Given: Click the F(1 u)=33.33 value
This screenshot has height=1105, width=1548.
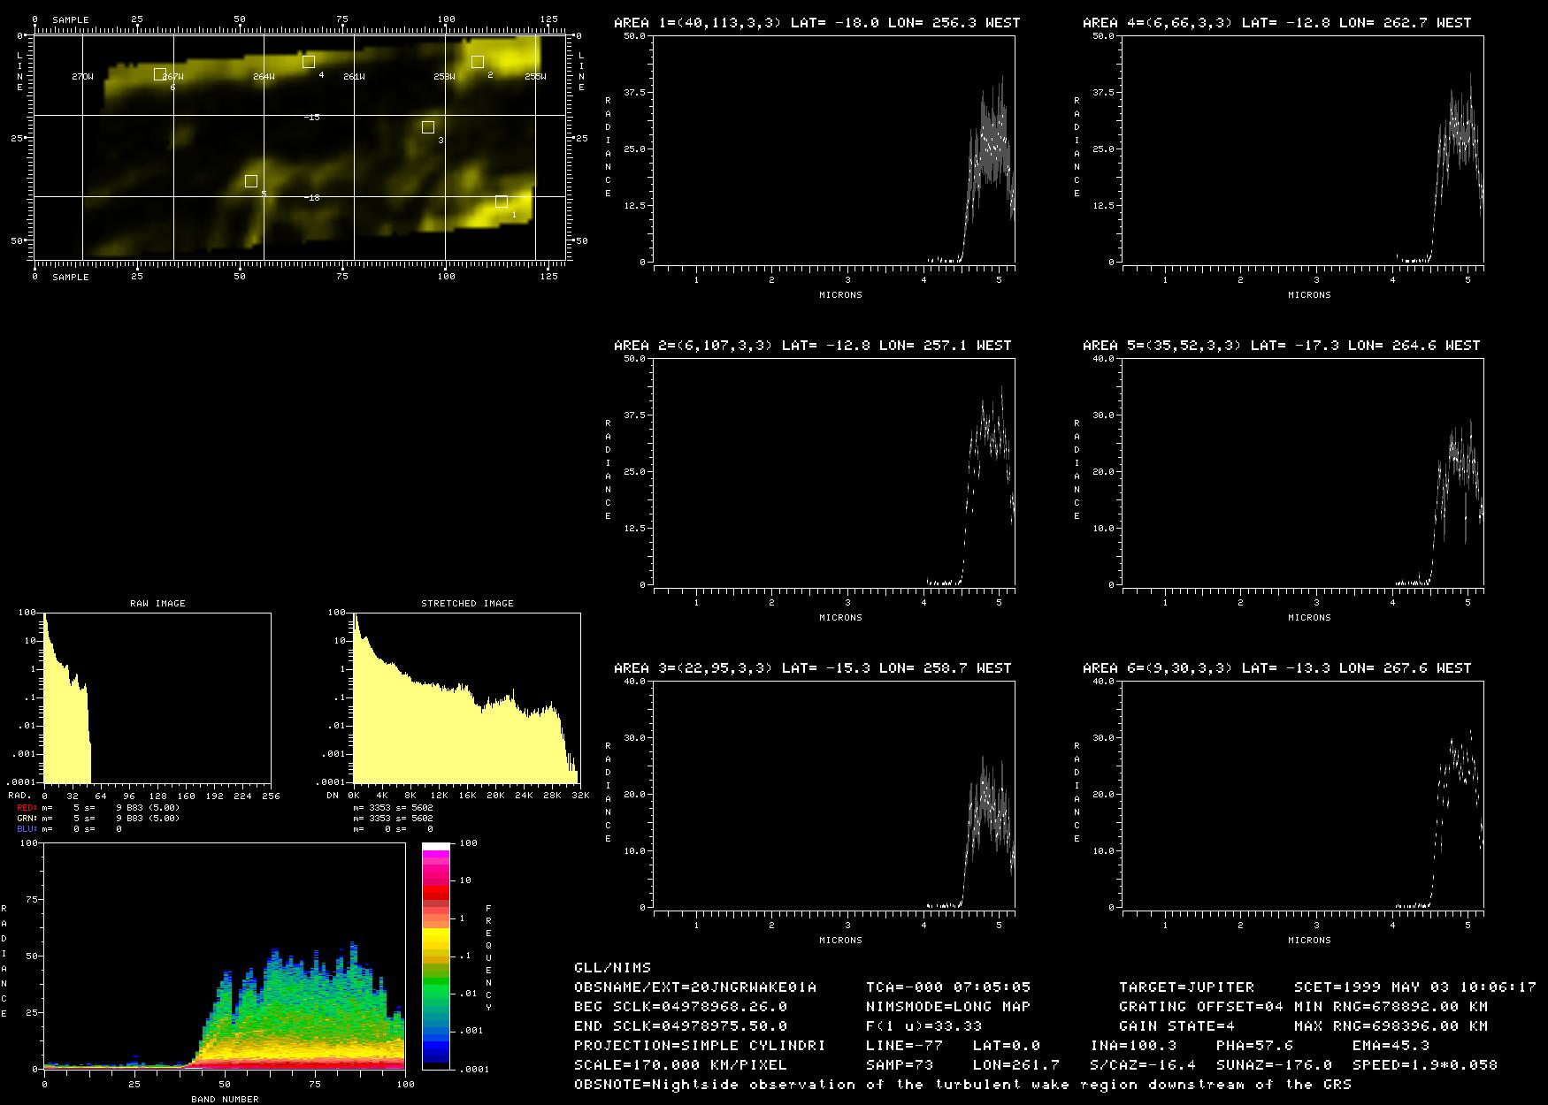Looking at the screenshot, I should (923, 1025).
